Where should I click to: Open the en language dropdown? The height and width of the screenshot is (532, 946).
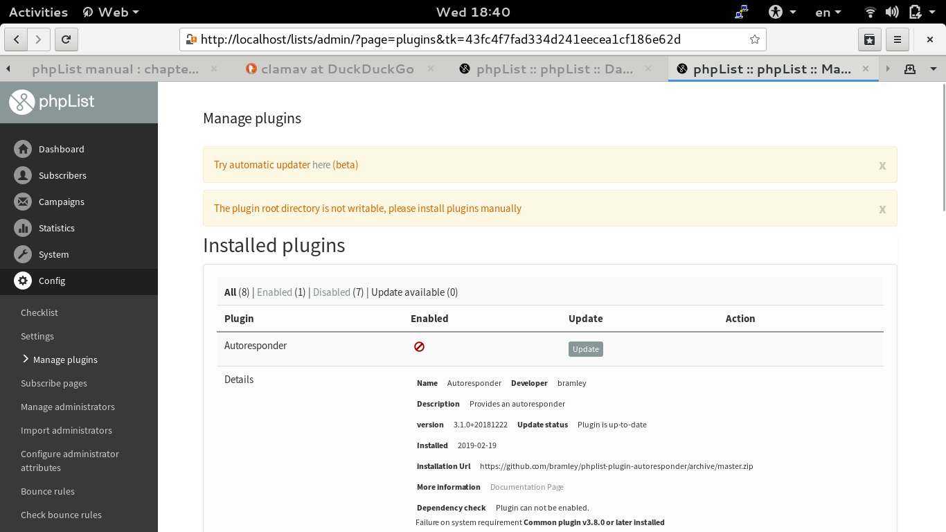point(827,11)
